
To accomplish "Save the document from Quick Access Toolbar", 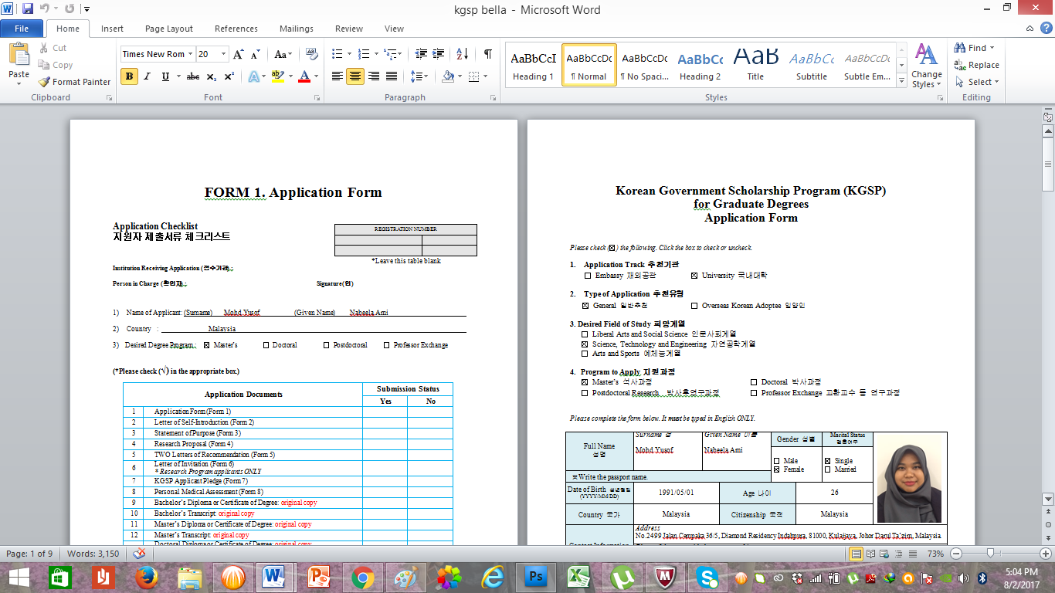I will [x=28, y=9].
